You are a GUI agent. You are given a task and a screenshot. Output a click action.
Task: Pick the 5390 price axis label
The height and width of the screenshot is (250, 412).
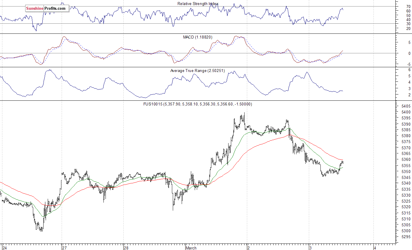tap(406, 124)
